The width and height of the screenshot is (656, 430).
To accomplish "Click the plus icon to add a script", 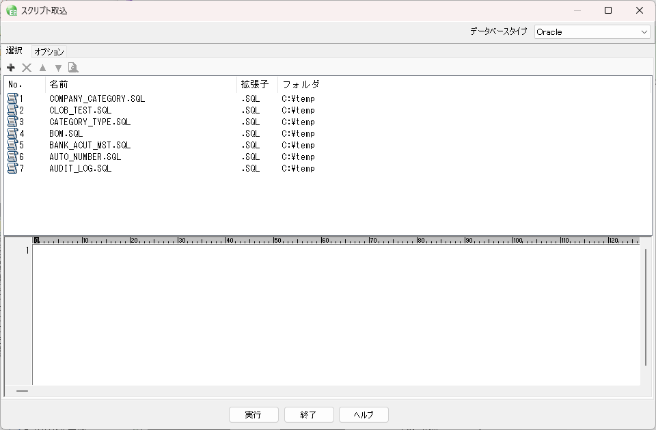I will coord(11,68).
